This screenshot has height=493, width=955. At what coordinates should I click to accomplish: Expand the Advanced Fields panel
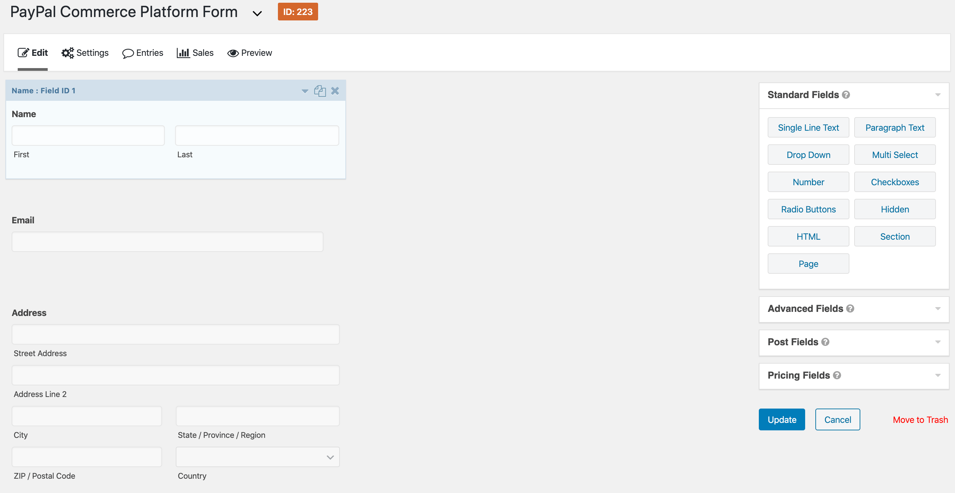(938, 308)
